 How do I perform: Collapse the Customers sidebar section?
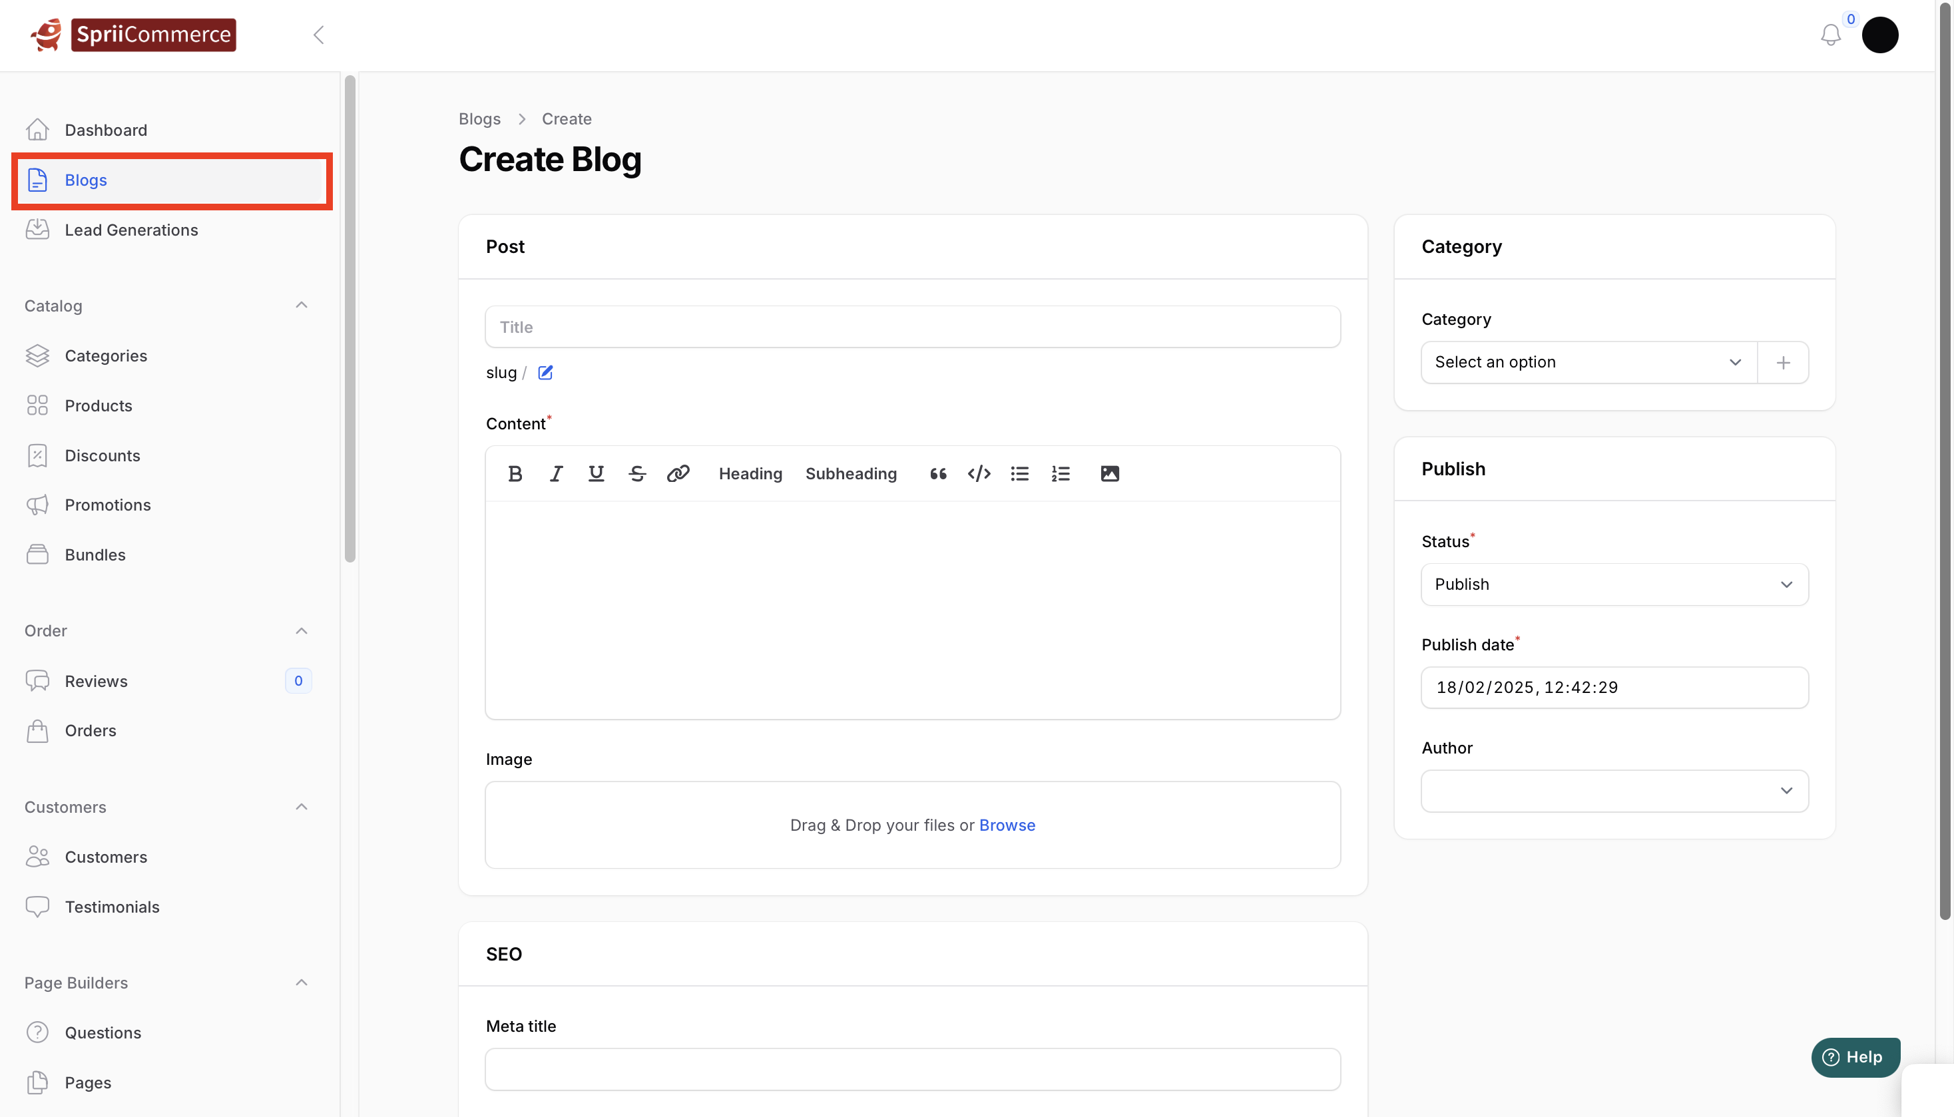pyautogui.click(x=302, y=807)
